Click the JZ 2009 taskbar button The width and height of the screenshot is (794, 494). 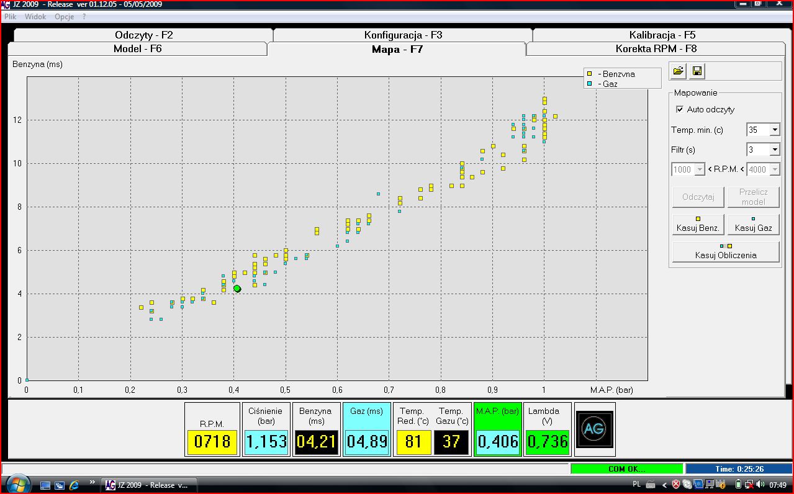point(149,485)
